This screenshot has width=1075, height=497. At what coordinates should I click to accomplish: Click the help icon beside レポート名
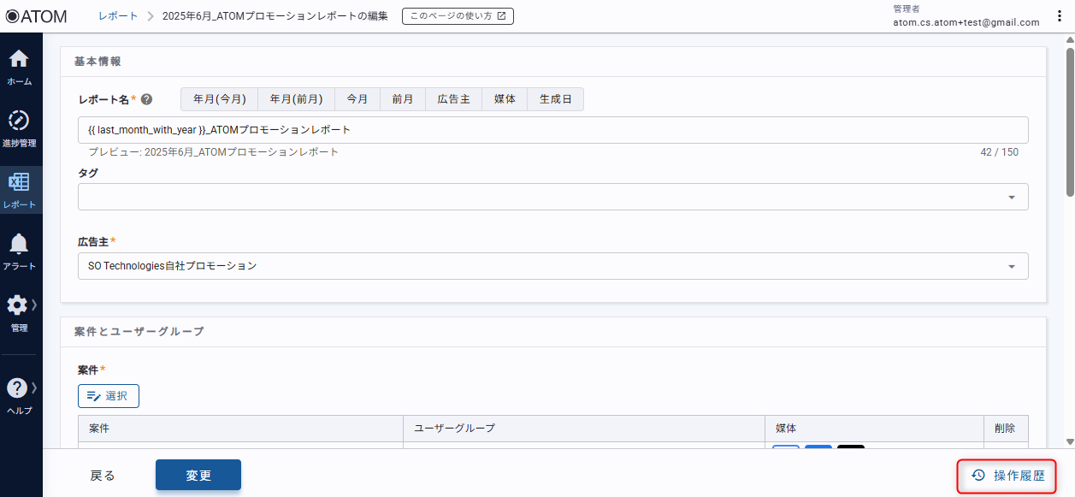click(x=146, y=100)
